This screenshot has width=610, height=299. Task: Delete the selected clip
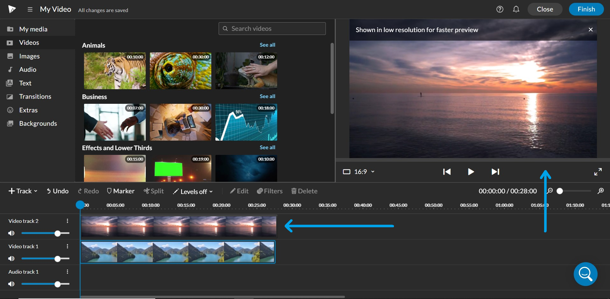pyautogui.click(x=304, y=191)
